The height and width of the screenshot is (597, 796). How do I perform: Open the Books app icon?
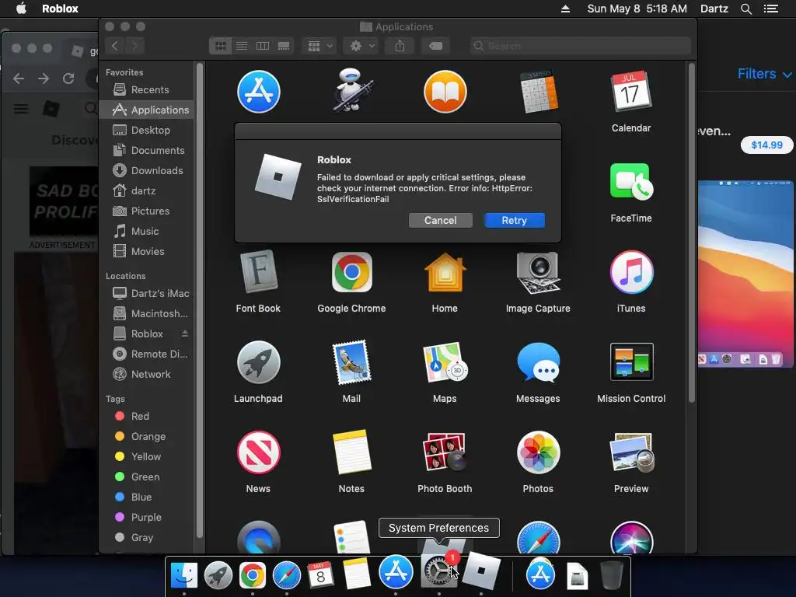pos(445,92)
